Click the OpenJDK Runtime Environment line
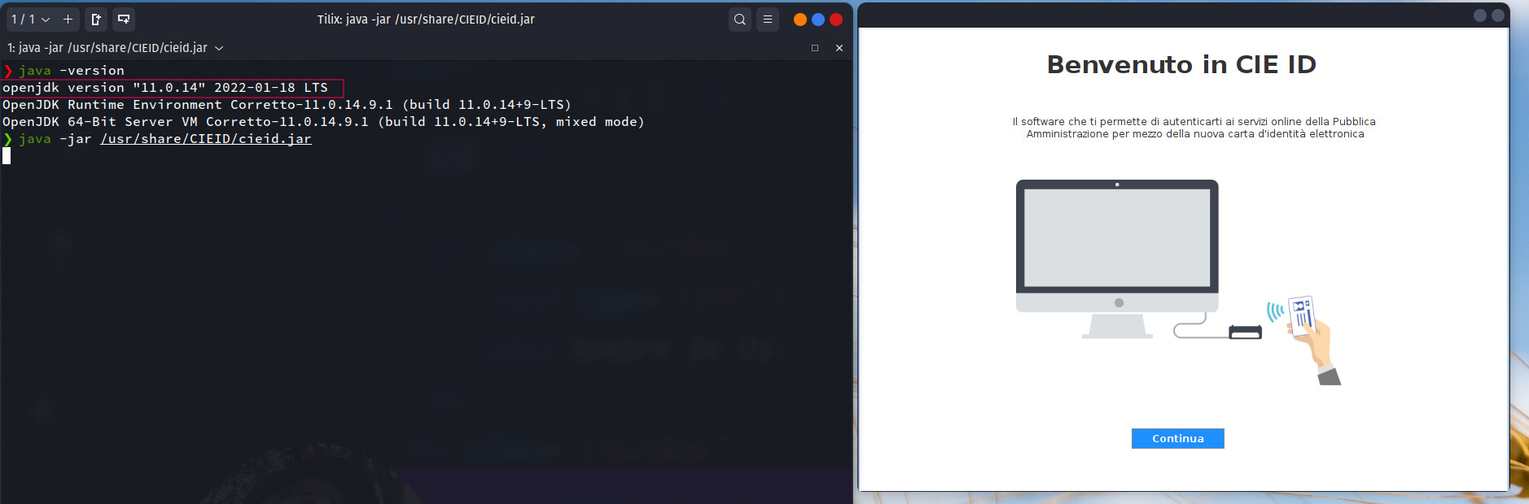Image resolution: width=1529 pixels, height=504 pixels. [x=287, y=105]
